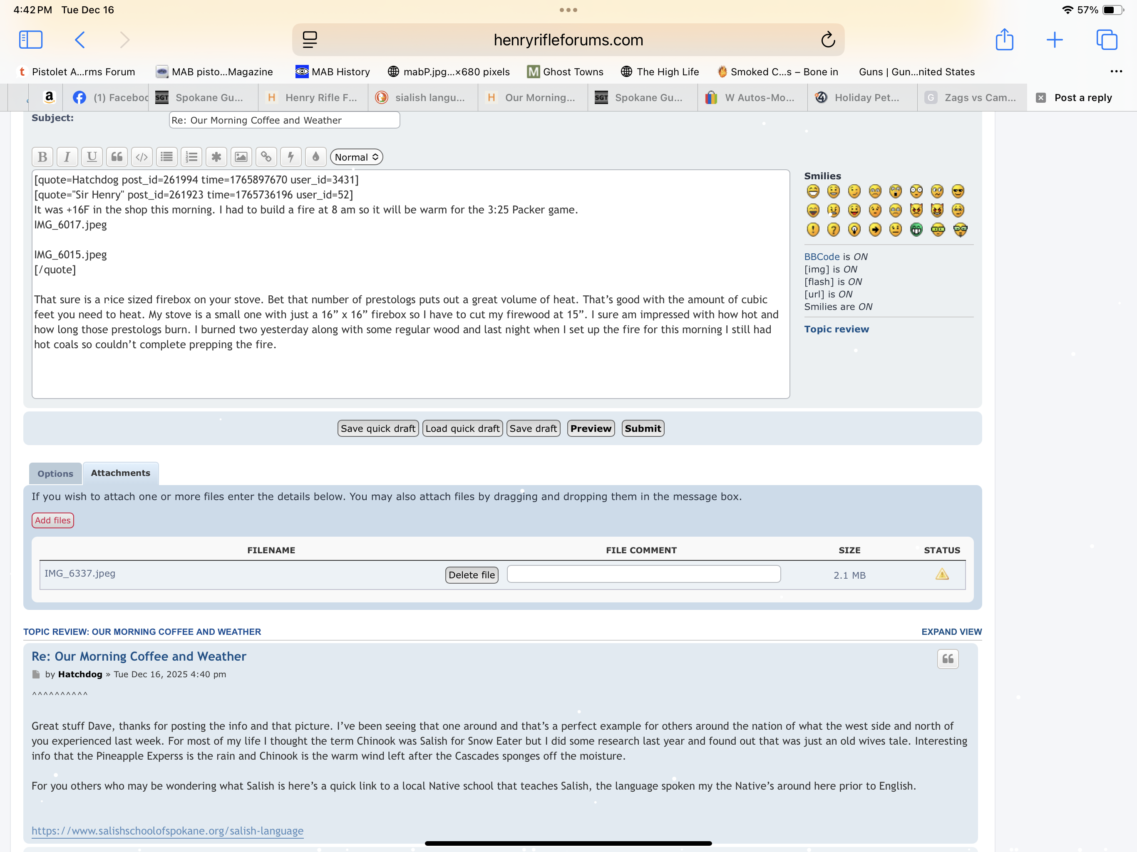Switch to the Henry Rifle F... browser tab
Image resolution: width=1137 pixels, height=852 pixels.
[313, 98]
